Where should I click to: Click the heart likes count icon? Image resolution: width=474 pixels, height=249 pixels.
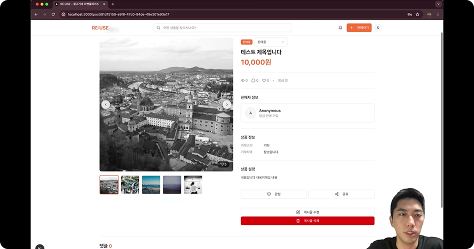tap(264, 80)
